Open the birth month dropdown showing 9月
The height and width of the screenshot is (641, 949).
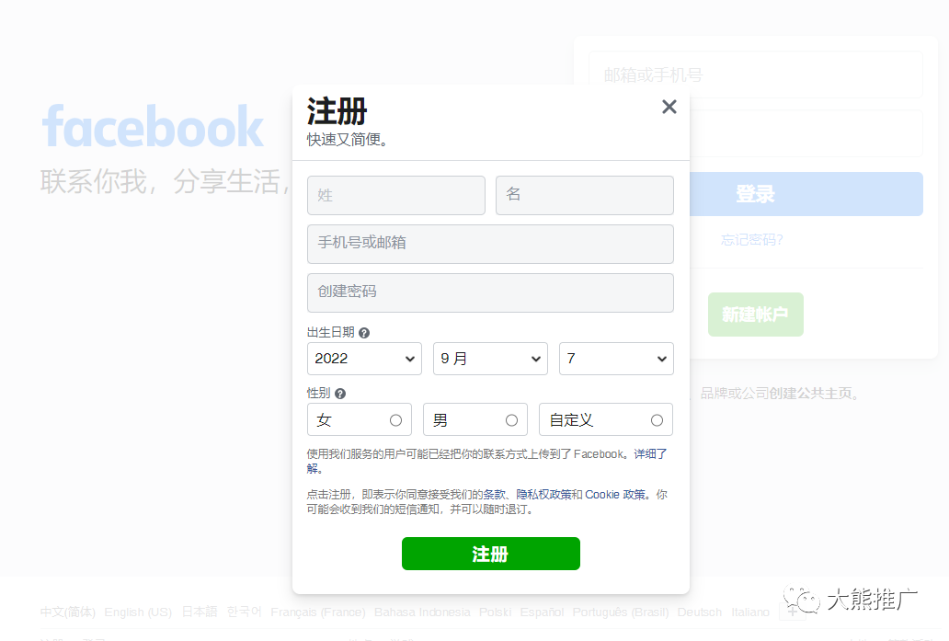[490, 359]
